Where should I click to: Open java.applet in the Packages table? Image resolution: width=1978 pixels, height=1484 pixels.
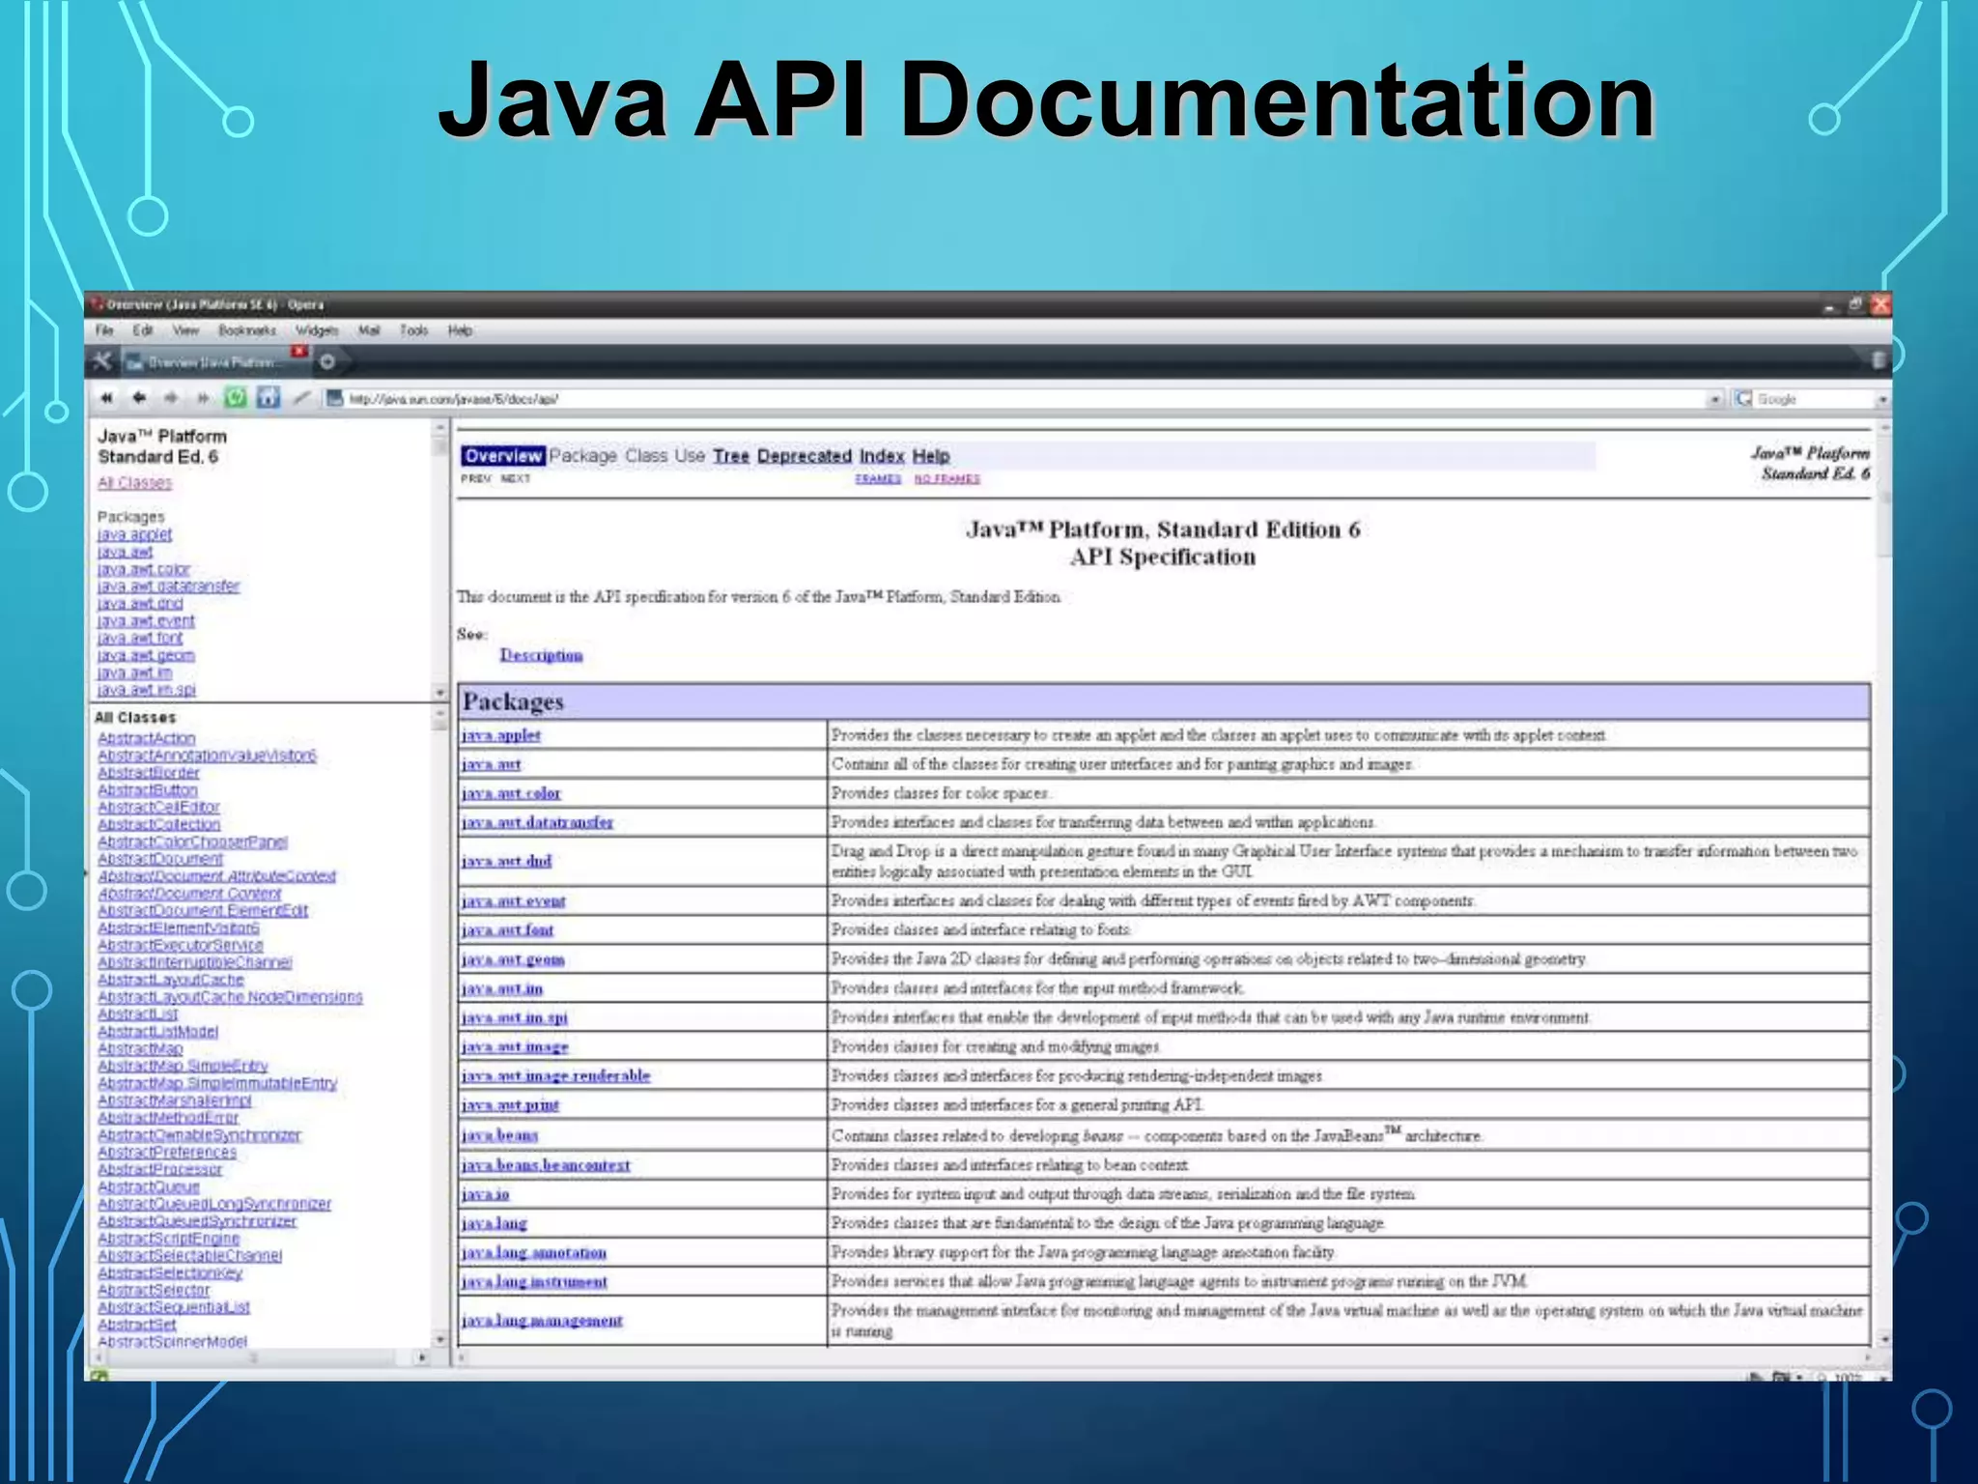[x=501, y=735]
